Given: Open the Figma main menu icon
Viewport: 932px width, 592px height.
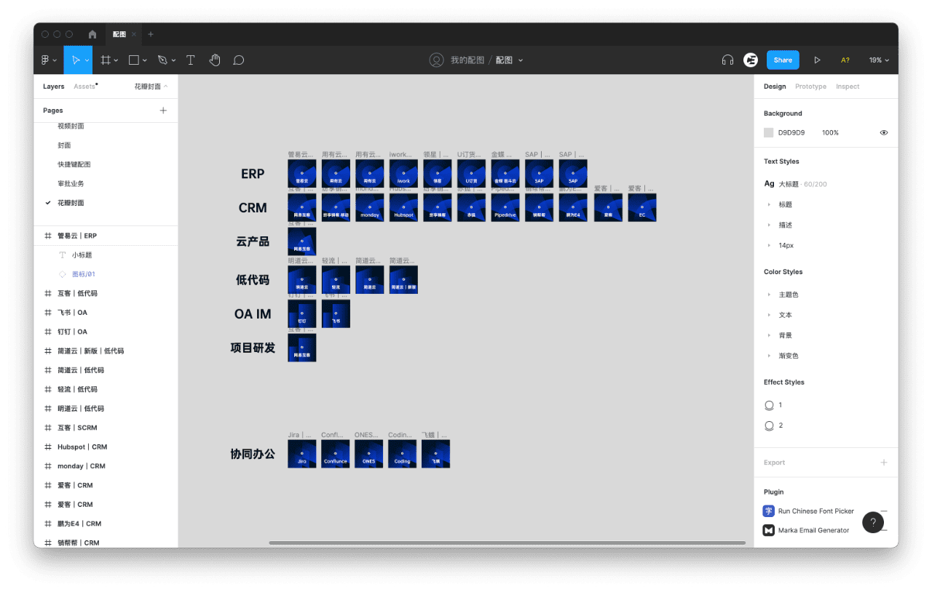Looking at the screenshot, I should [x=44, y=60].
